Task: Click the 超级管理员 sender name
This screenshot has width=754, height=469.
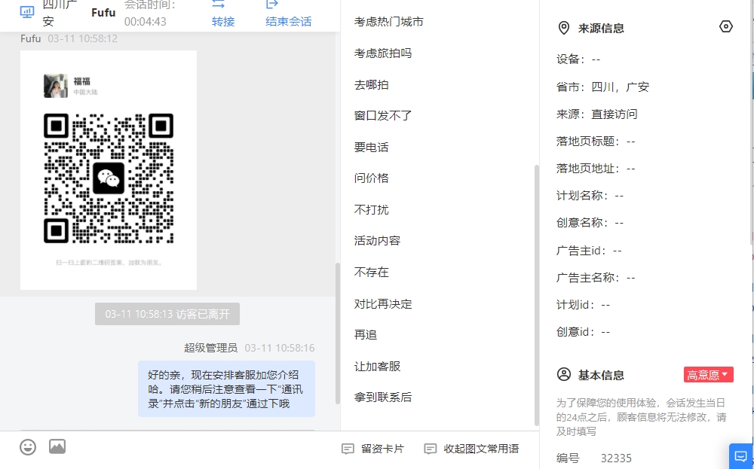Action: [x=210, y=348]
